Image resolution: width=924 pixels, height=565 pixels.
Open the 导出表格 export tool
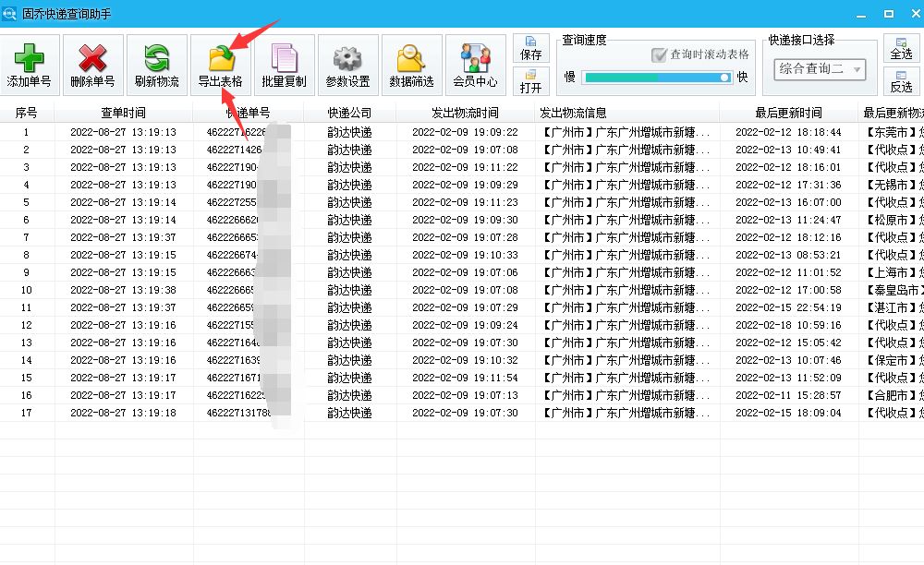click(219, 65)
